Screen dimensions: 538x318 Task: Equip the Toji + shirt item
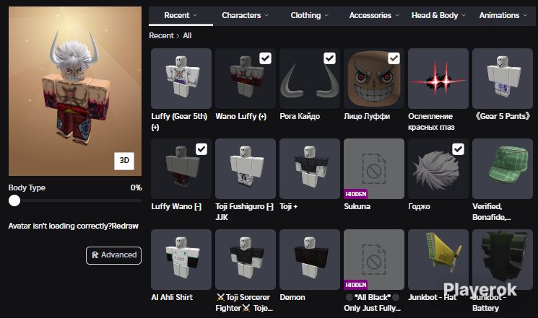(310, 169)
